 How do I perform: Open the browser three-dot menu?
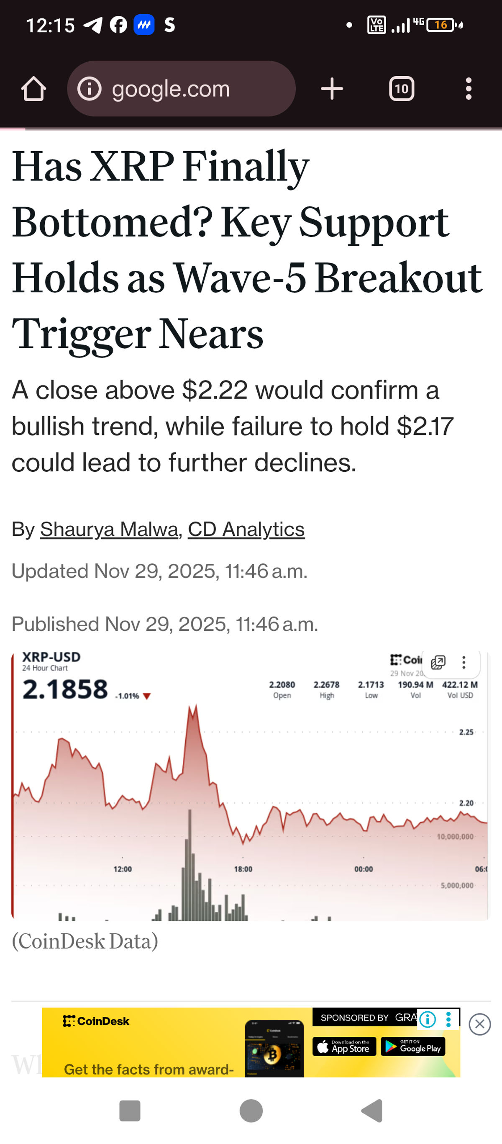(468, 89)
